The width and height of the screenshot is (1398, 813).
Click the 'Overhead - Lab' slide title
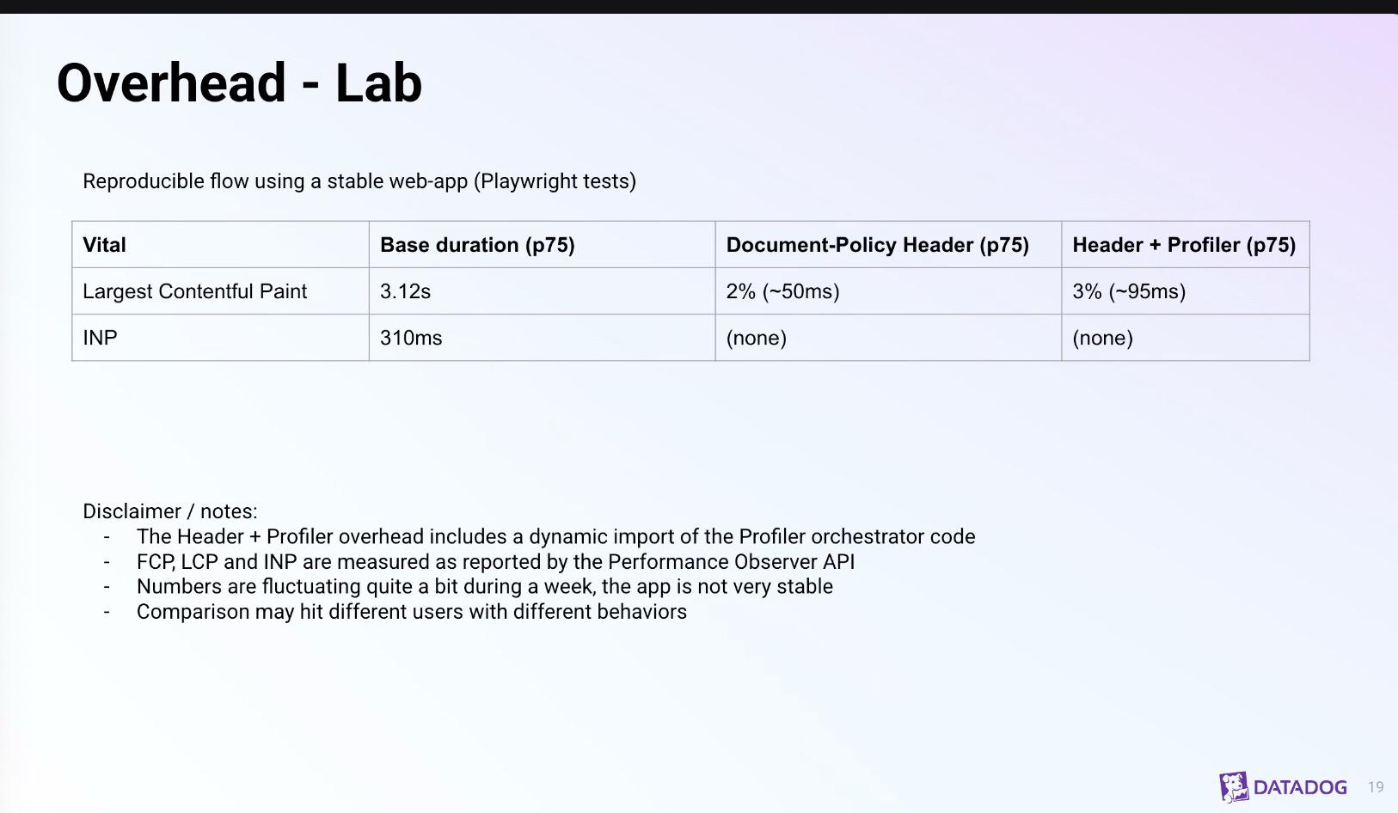click(239, 83)
